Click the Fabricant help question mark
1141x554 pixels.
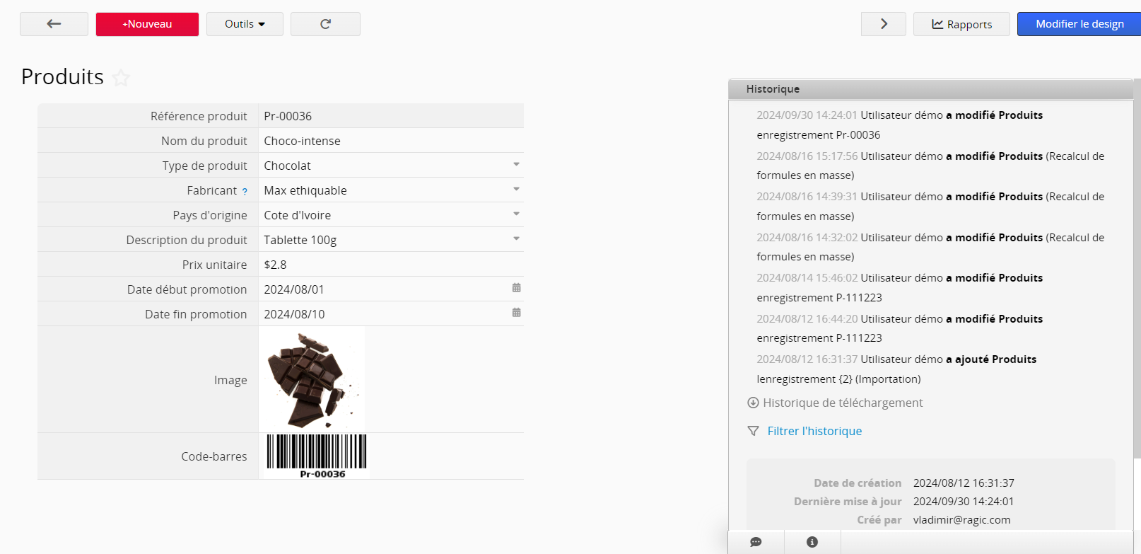(245, 192)
